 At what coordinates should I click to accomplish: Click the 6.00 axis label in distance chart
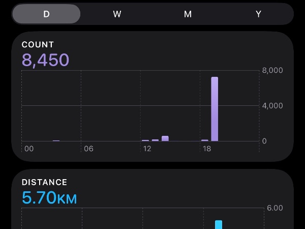(274, 208)
